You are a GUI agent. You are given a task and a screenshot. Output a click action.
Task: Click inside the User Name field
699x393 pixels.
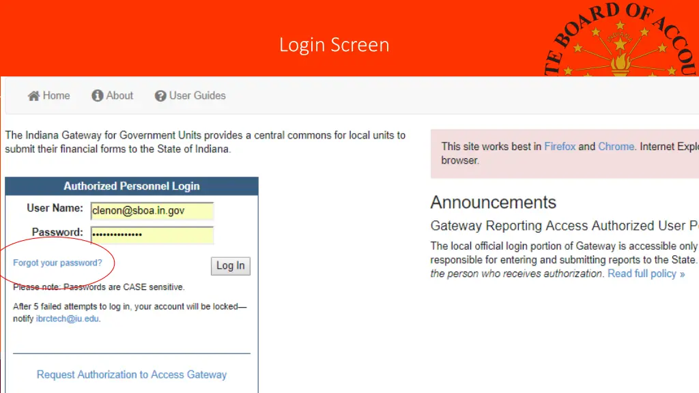(152, 212)
